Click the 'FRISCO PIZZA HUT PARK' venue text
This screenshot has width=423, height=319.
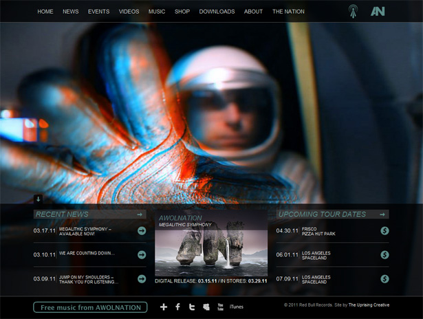318,232
